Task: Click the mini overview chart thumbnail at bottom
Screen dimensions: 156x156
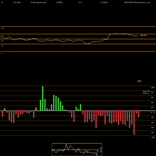Action: point(77,149)
